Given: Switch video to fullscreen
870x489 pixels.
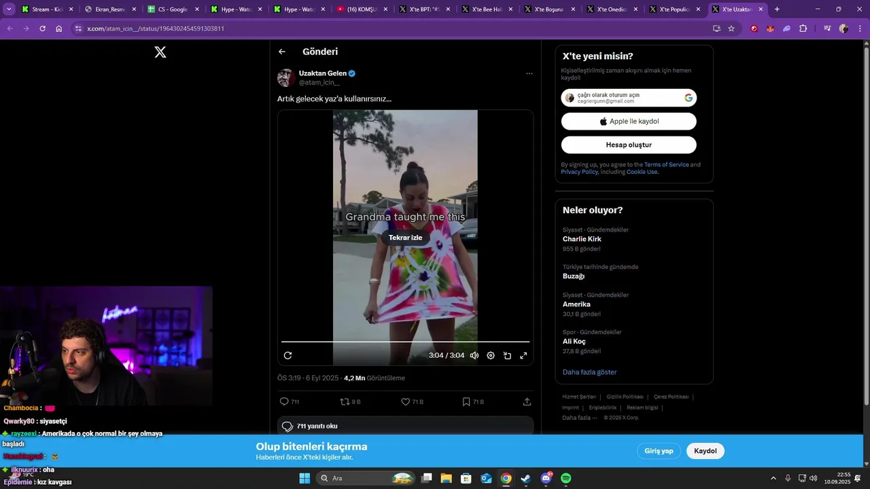Looking at the screenshot, I should click(523, 355).
